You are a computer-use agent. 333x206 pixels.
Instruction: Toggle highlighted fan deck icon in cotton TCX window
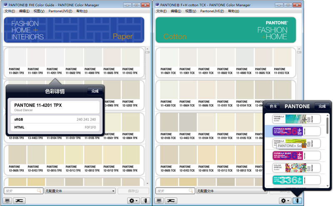[297, 201]
